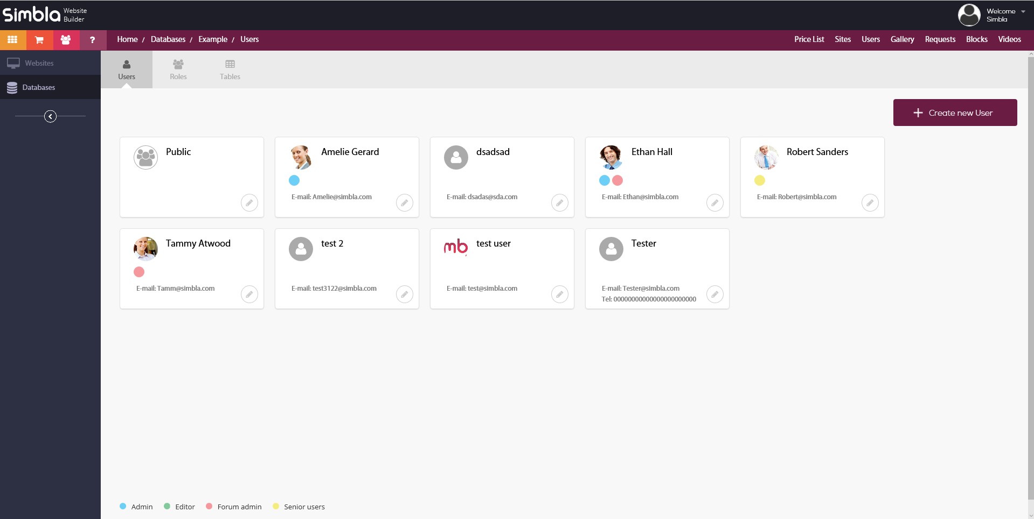Click the Robert Sanders name
This screenshot has height=519, width=1034.
point(817,152)
